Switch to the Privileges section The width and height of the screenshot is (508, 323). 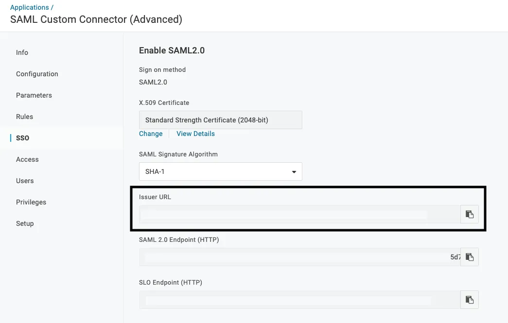[x=31, y=202]
